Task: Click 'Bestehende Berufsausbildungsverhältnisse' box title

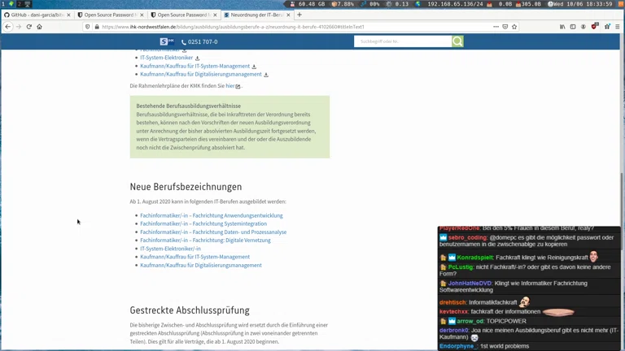Action: [189, 106]
